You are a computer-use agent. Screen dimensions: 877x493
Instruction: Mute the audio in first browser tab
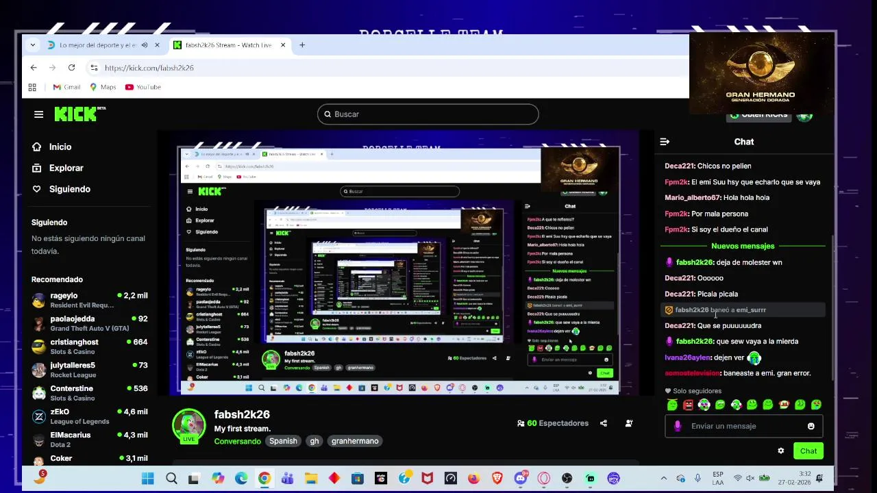point(145,45)
